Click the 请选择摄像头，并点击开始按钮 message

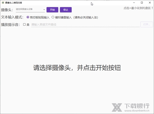coord(77,68)
